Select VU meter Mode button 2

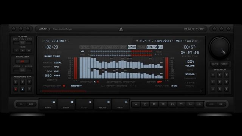(x=23, y=50)
